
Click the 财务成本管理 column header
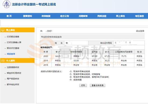(76, 52)
